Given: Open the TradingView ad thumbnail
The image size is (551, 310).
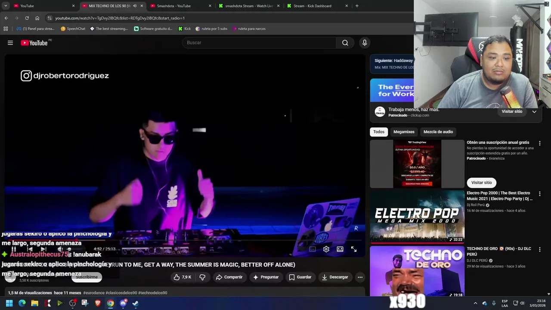Looking at the screenshot, I should (417, 164).
